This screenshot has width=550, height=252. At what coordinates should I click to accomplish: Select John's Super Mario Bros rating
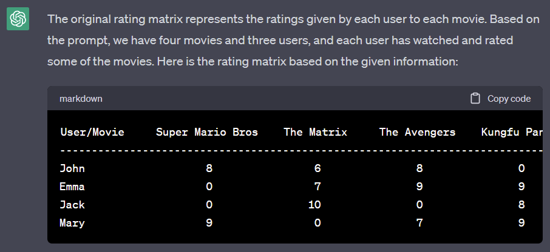point(209,168)
